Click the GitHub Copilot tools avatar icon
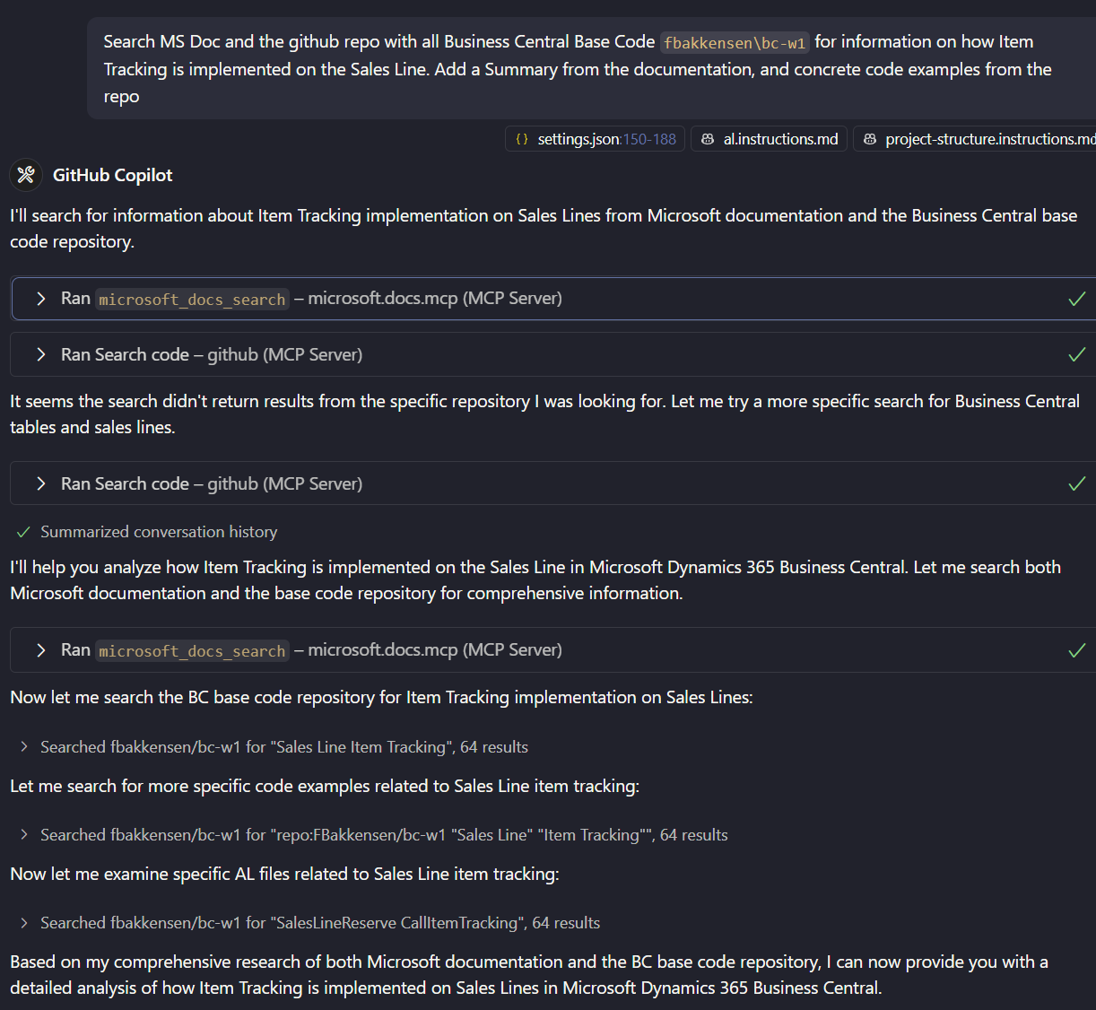Image resolution: width=1096 pixels, height=1010 pixels. [x=26, y=175]
